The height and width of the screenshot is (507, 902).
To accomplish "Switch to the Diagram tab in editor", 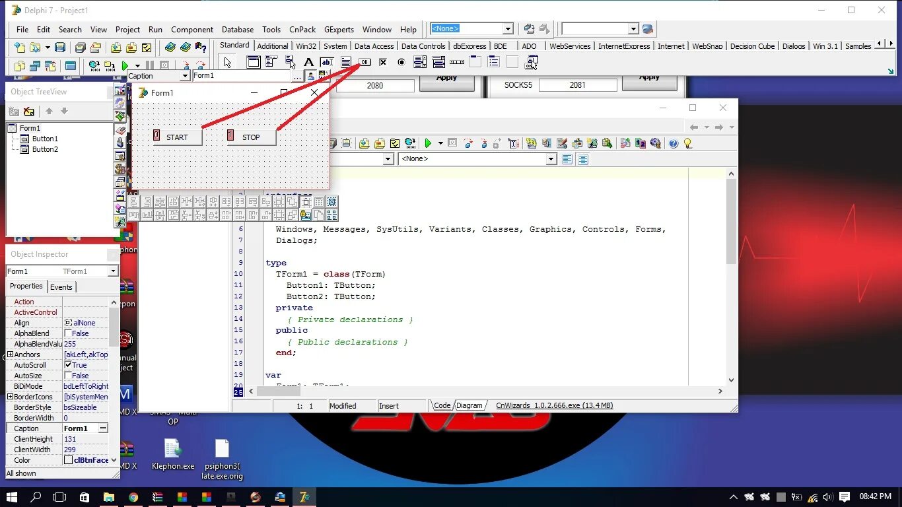I will point(469,406).
